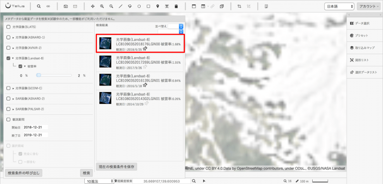Select the pan/move tool icon

(x=93, y=6)
